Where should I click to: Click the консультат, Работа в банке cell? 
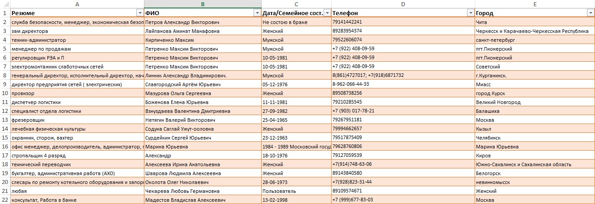click(77, 200)
